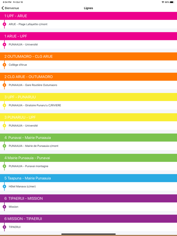Click yellow stop icon beside Giratoire Punaru'u
This screenshot has width=177, height=236.
tap(4, 105)
